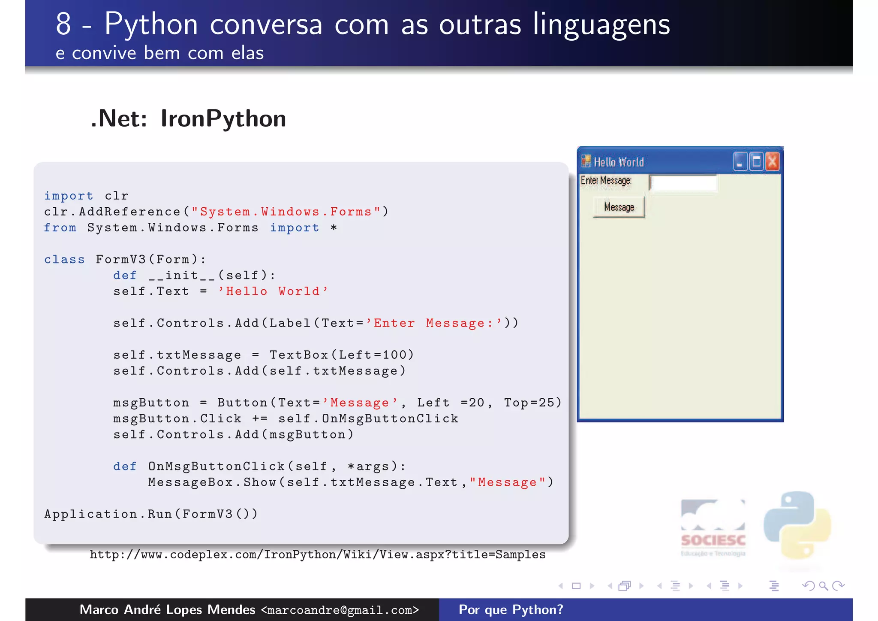This screenshot has width=878, height=621.
Task: Click the subsection navigation icon
Action: 675,586
